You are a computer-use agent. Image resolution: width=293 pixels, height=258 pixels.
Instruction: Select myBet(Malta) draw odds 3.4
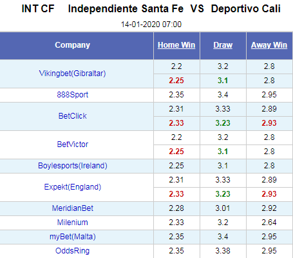(x=223, y=237)
